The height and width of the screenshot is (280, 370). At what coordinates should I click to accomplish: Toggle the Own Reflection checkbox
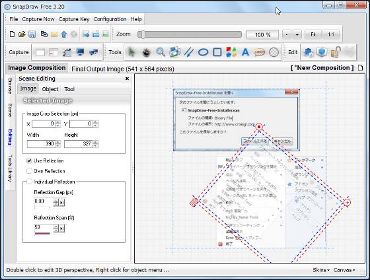(x=29, y=171)
